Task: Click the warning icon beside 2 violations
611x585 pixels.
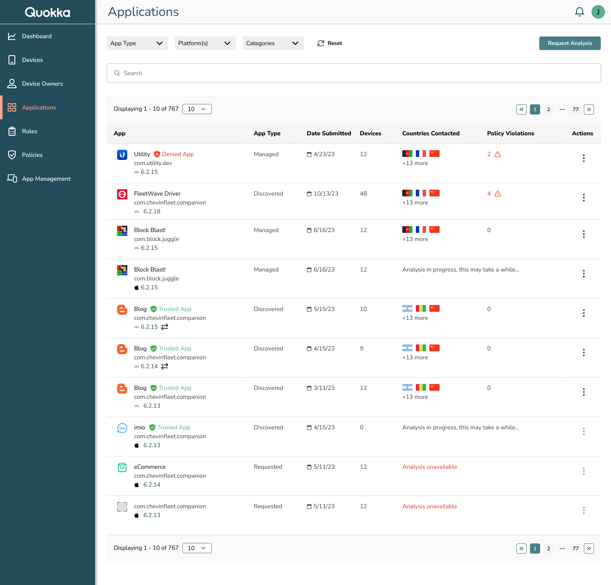Action: [x=498, y=154]
